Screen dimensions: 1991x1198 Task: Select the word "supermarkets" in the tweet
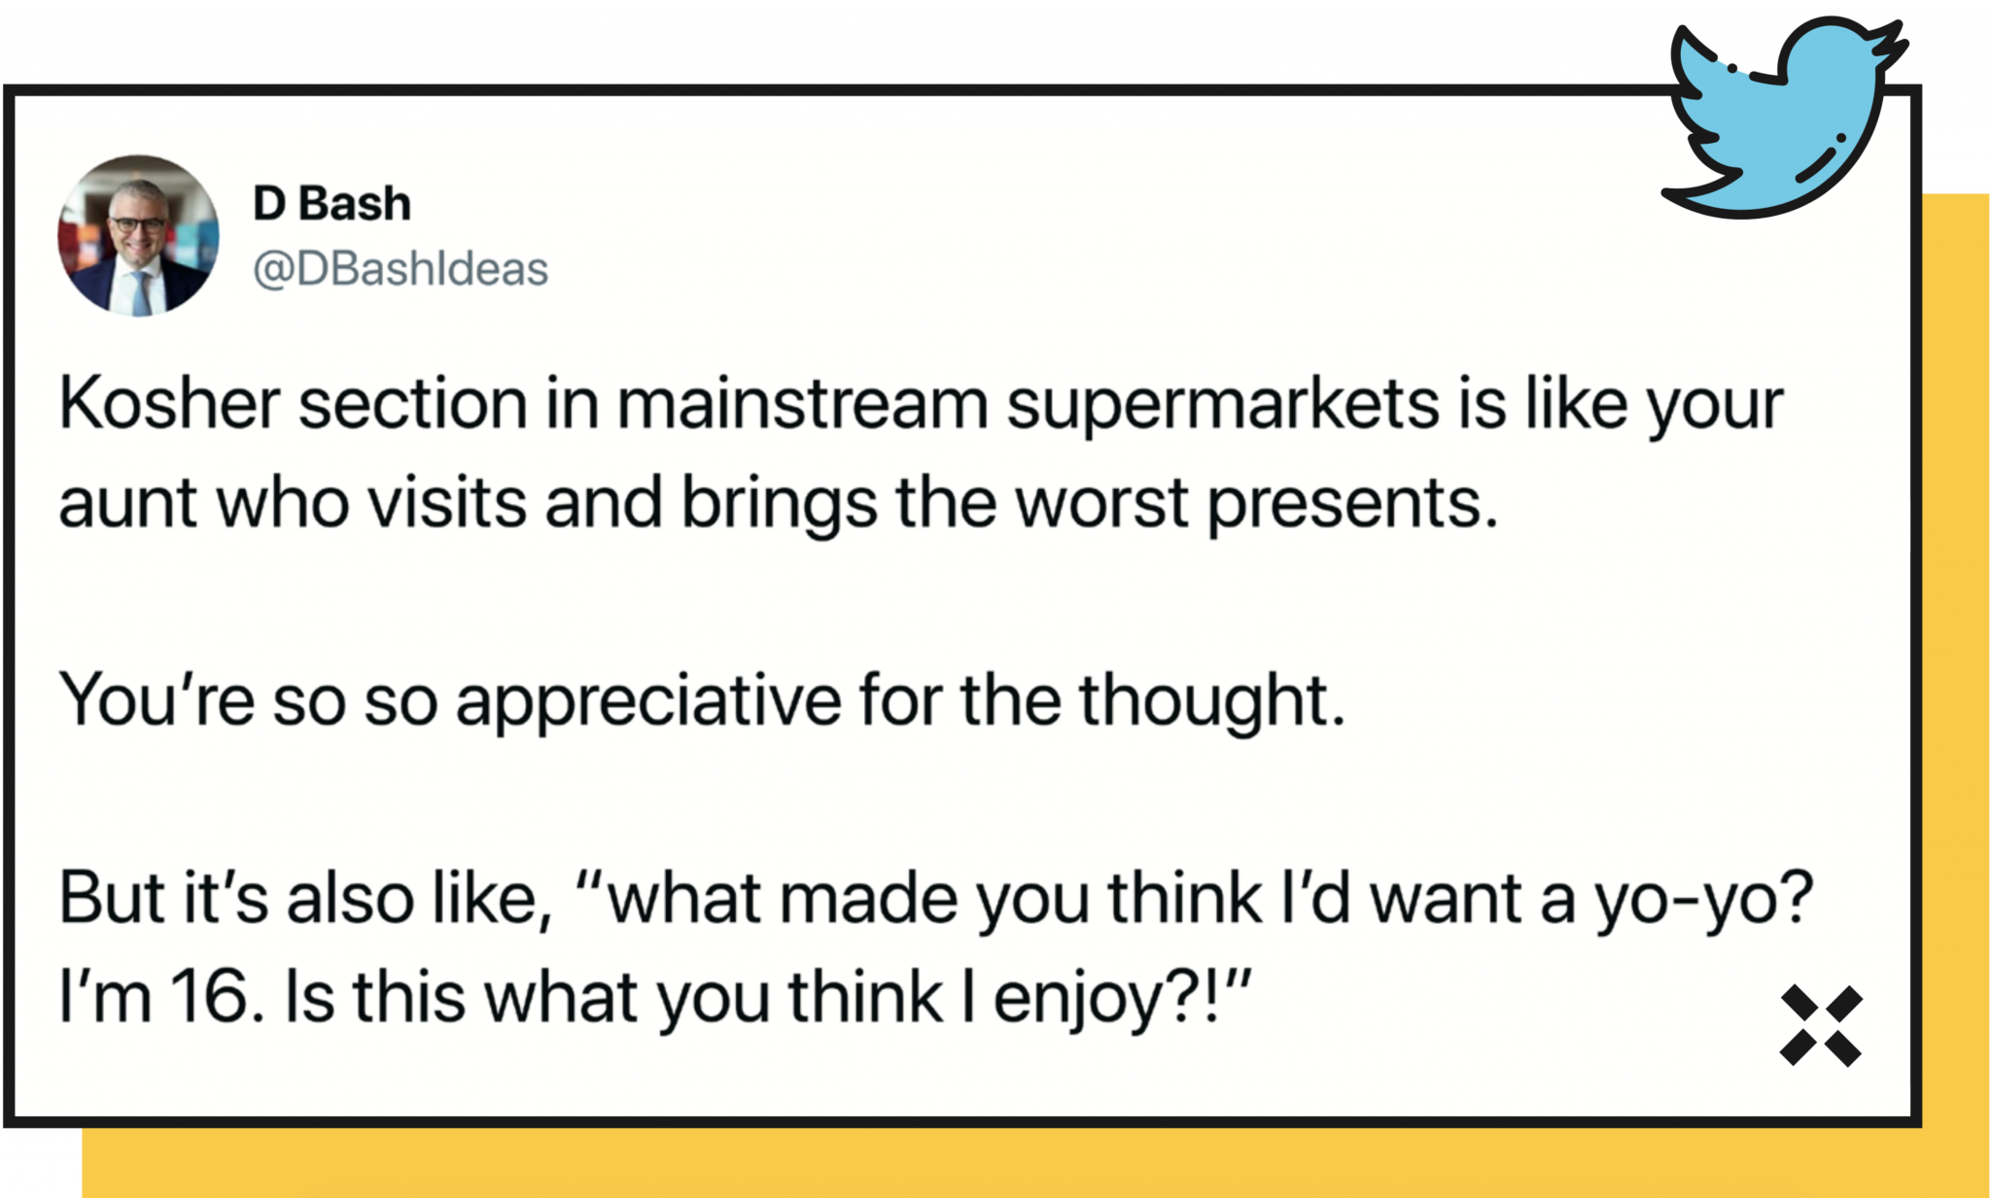pos(1222,405)
